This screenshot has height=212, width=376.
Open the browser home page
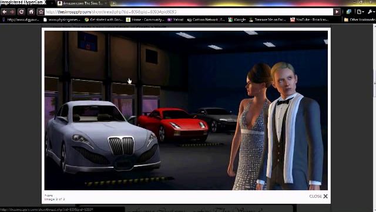click(31, 12)
